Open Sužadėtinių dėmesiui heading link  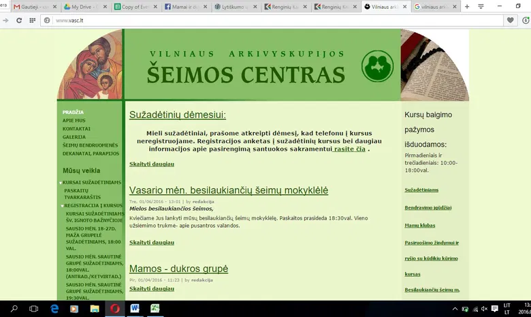[x=178, y=115]
